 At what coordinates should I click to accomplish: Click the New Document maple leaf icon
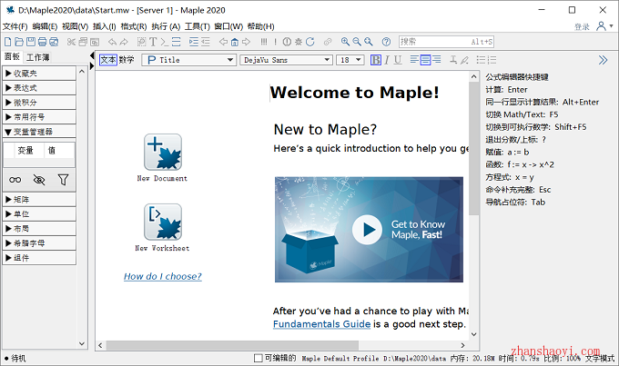coord(163,152)
